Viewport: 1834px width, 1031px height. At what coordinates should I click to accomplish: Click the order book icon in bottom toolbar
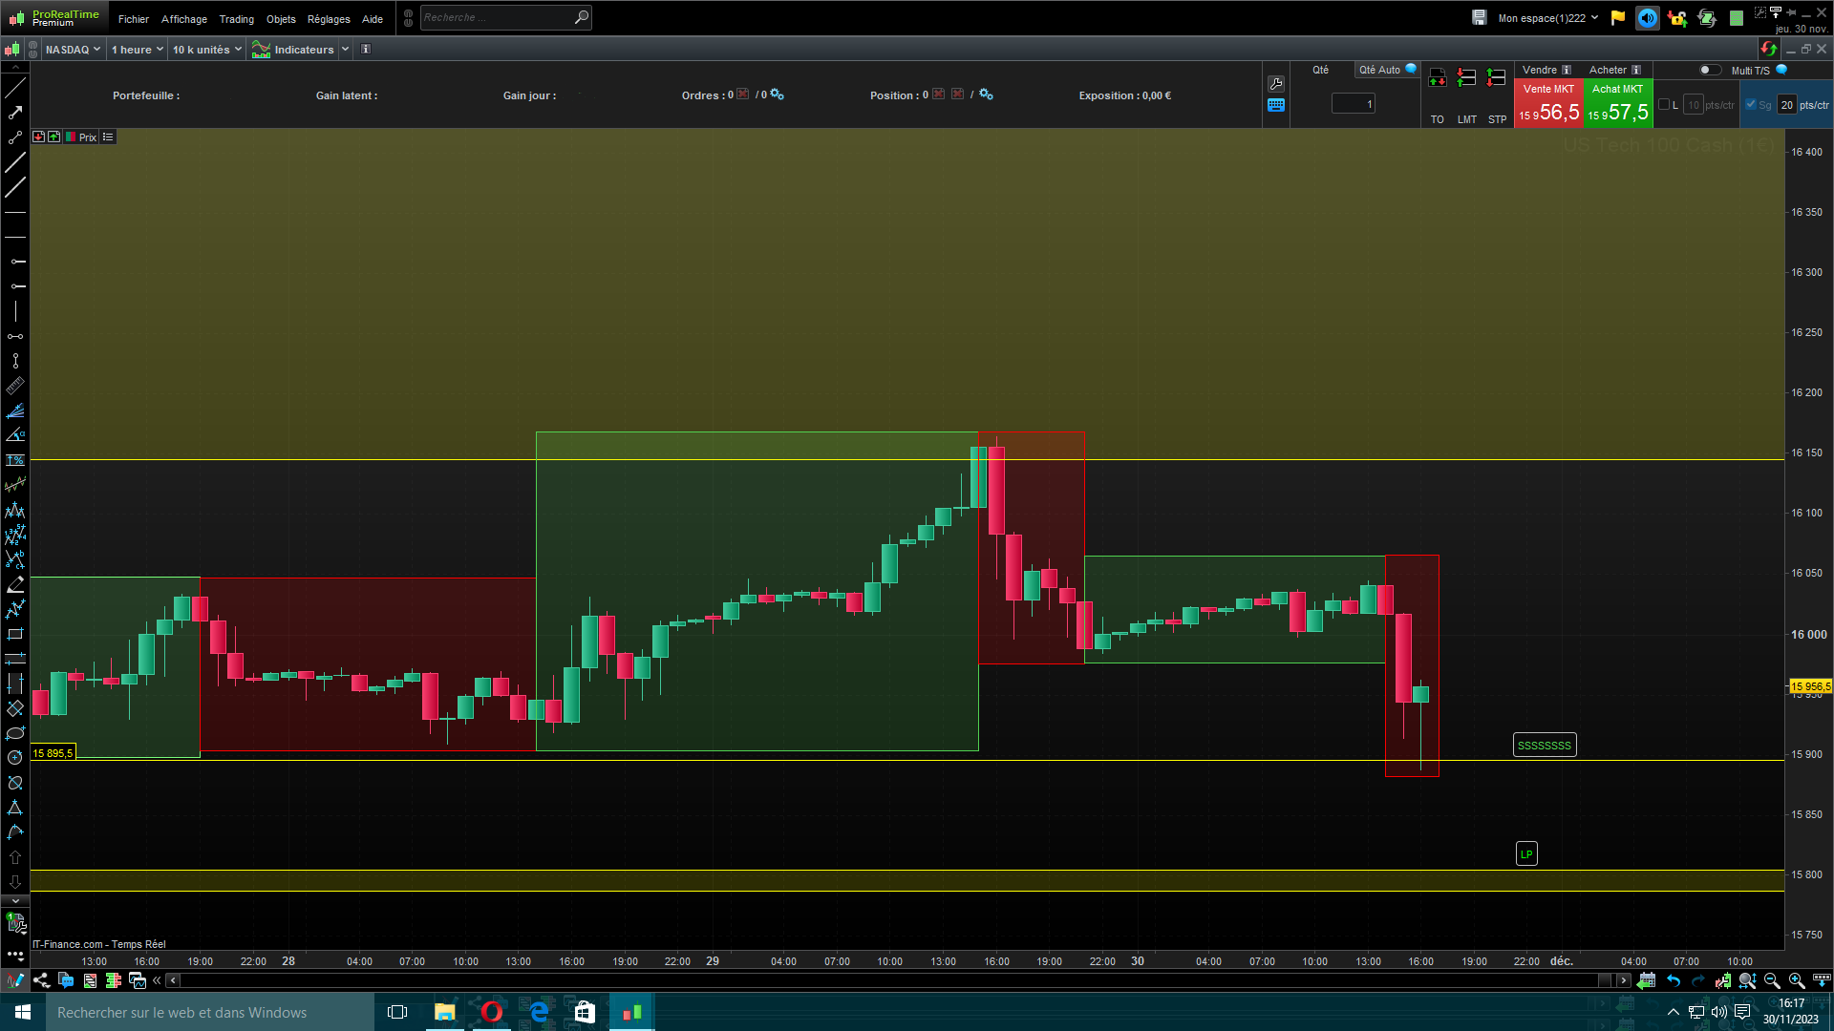(x=114, y=980)
